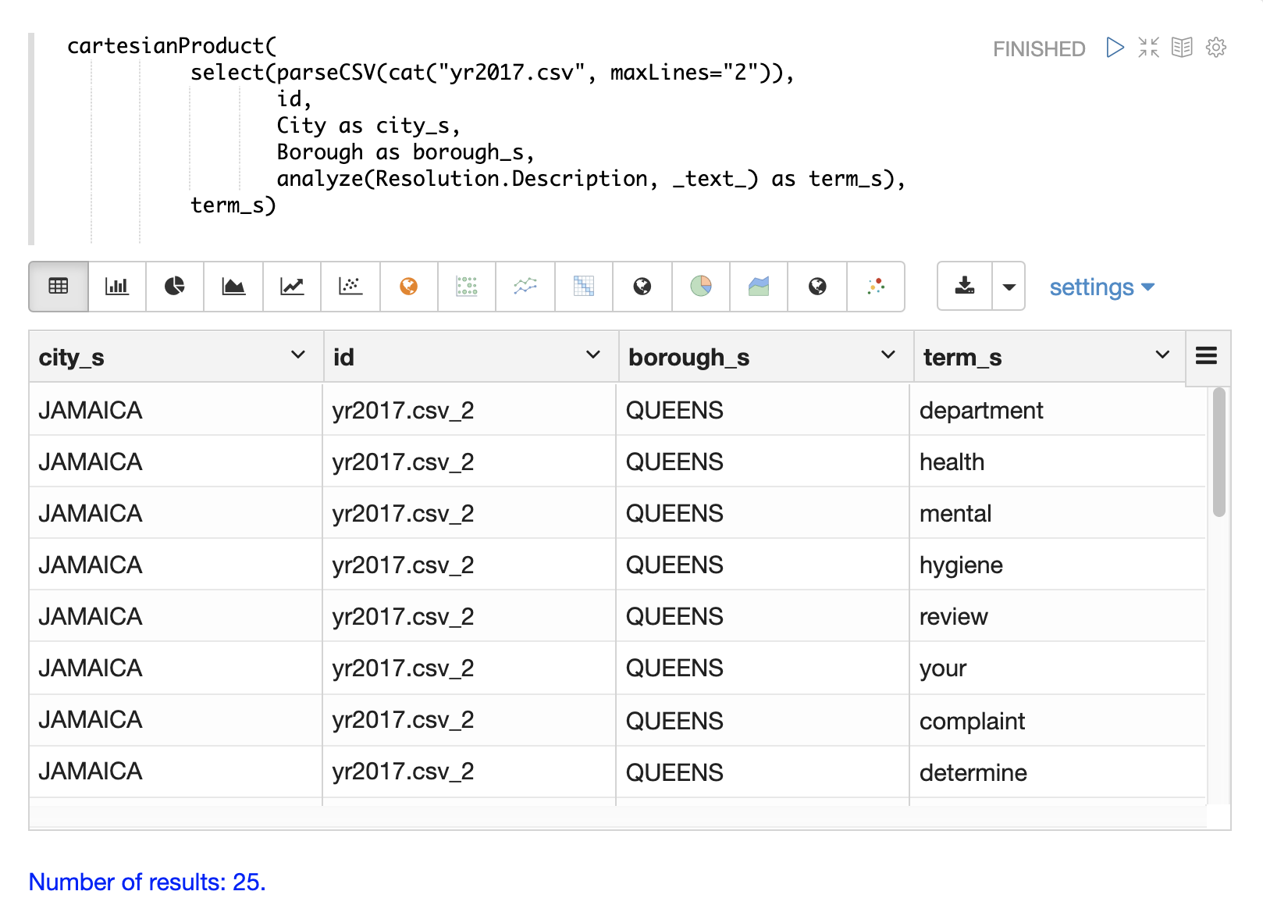Select the colored pie chart visualization
The image size is (1263, 909).
[701, 287]
